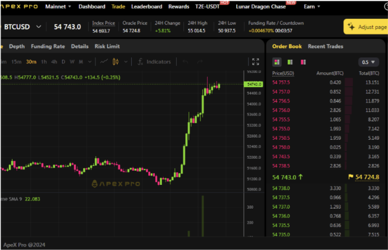Click the 24H Change value +5.81%

[163, 31]
